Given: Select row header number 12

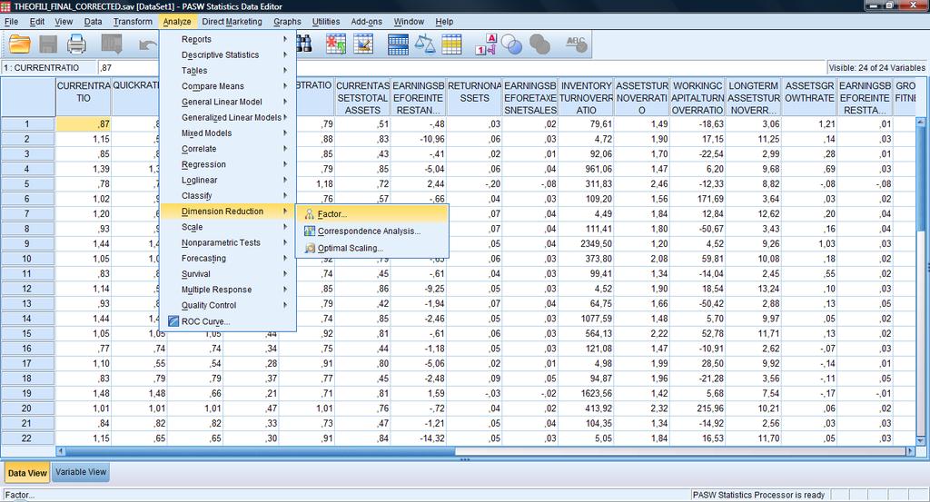Looking at the screenshot, I should coord(27,289).
